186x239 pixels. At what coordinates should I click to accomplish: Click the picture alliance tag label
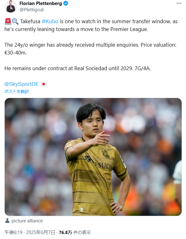coord(27,221)
